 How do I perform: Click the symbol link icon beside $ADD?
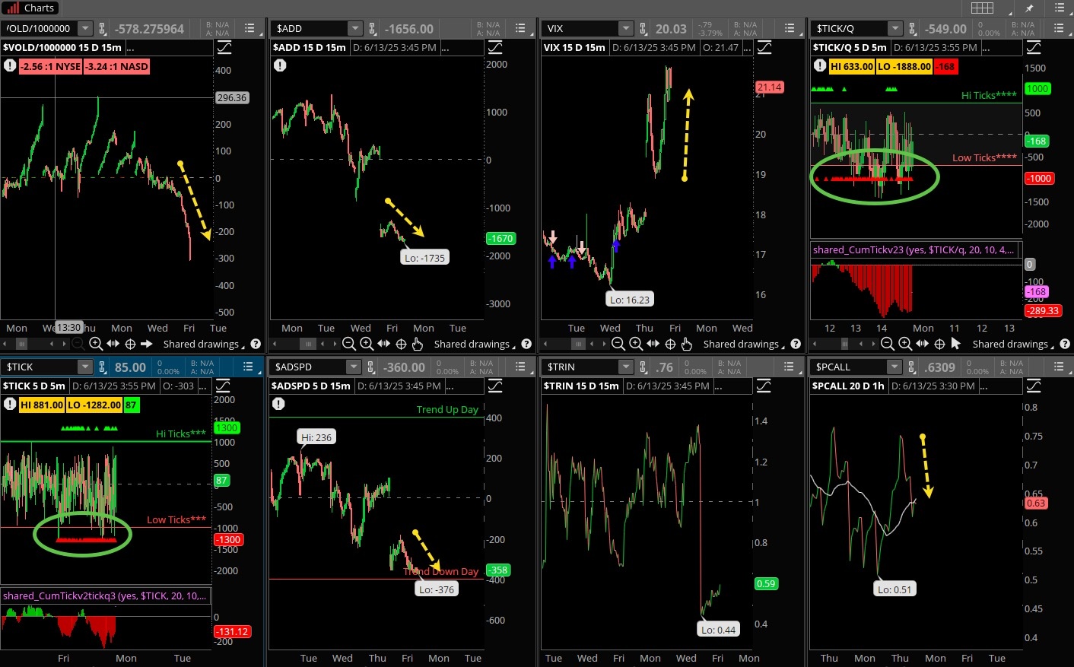[x=372, y=29]
